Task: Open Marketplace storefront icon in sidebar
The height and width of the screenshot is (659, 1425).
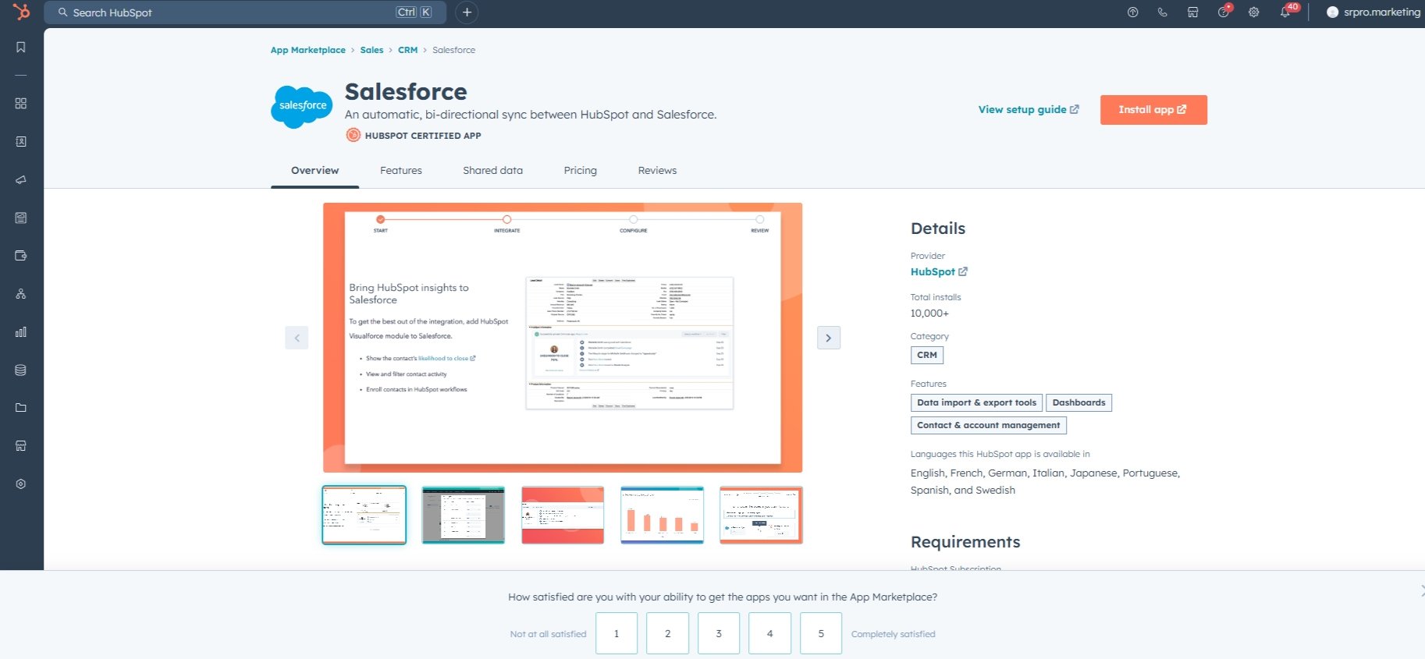Action: click(21, 446)
